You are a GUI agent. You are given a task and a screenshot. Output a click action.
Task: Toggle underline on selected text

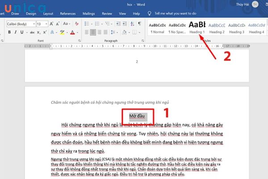tap(21, 32)
